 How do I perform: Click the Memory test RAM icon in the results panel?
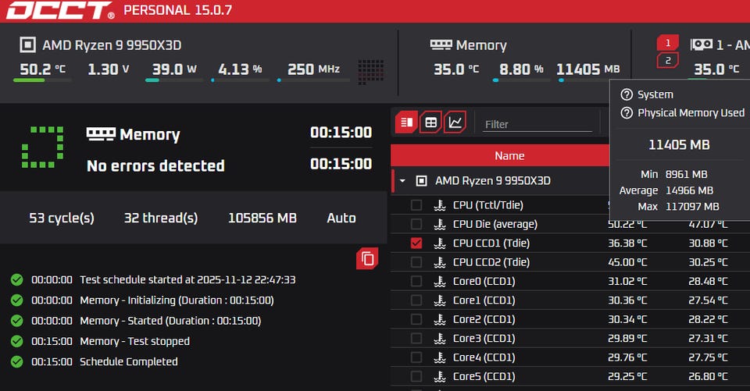click(101, 133)
